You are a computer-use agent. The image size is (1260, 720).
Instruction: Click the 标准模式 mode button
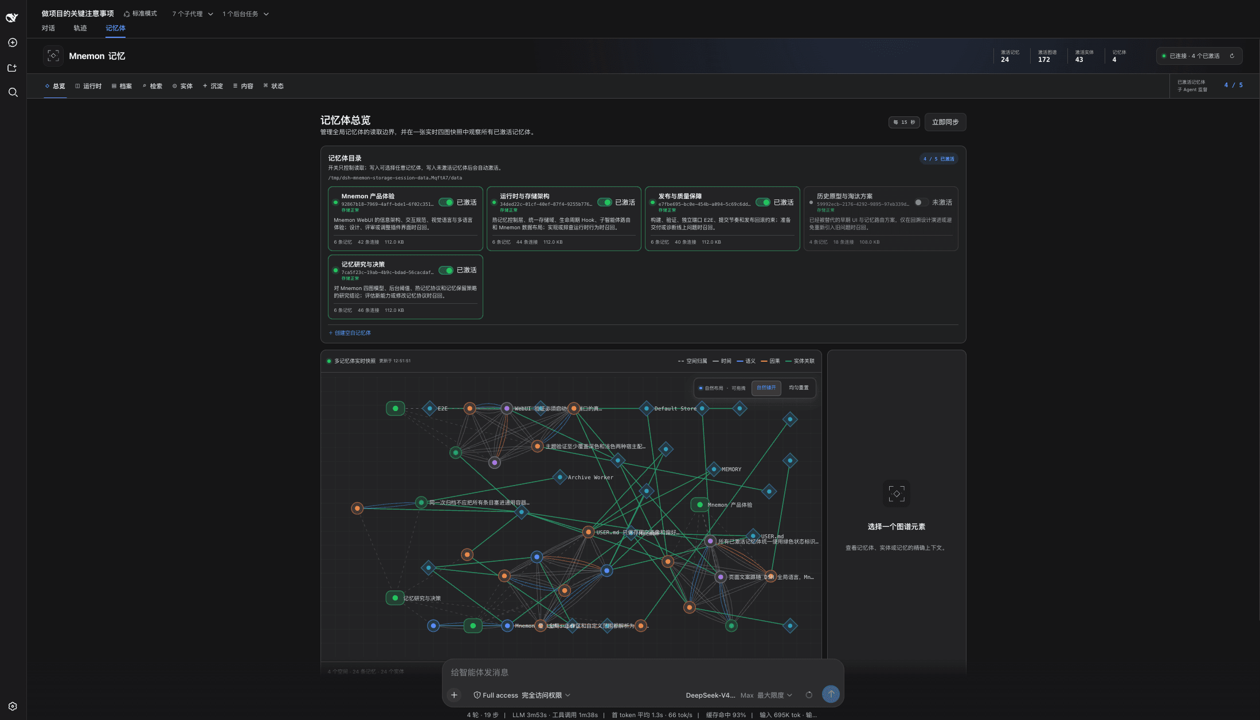pos(140,14)
